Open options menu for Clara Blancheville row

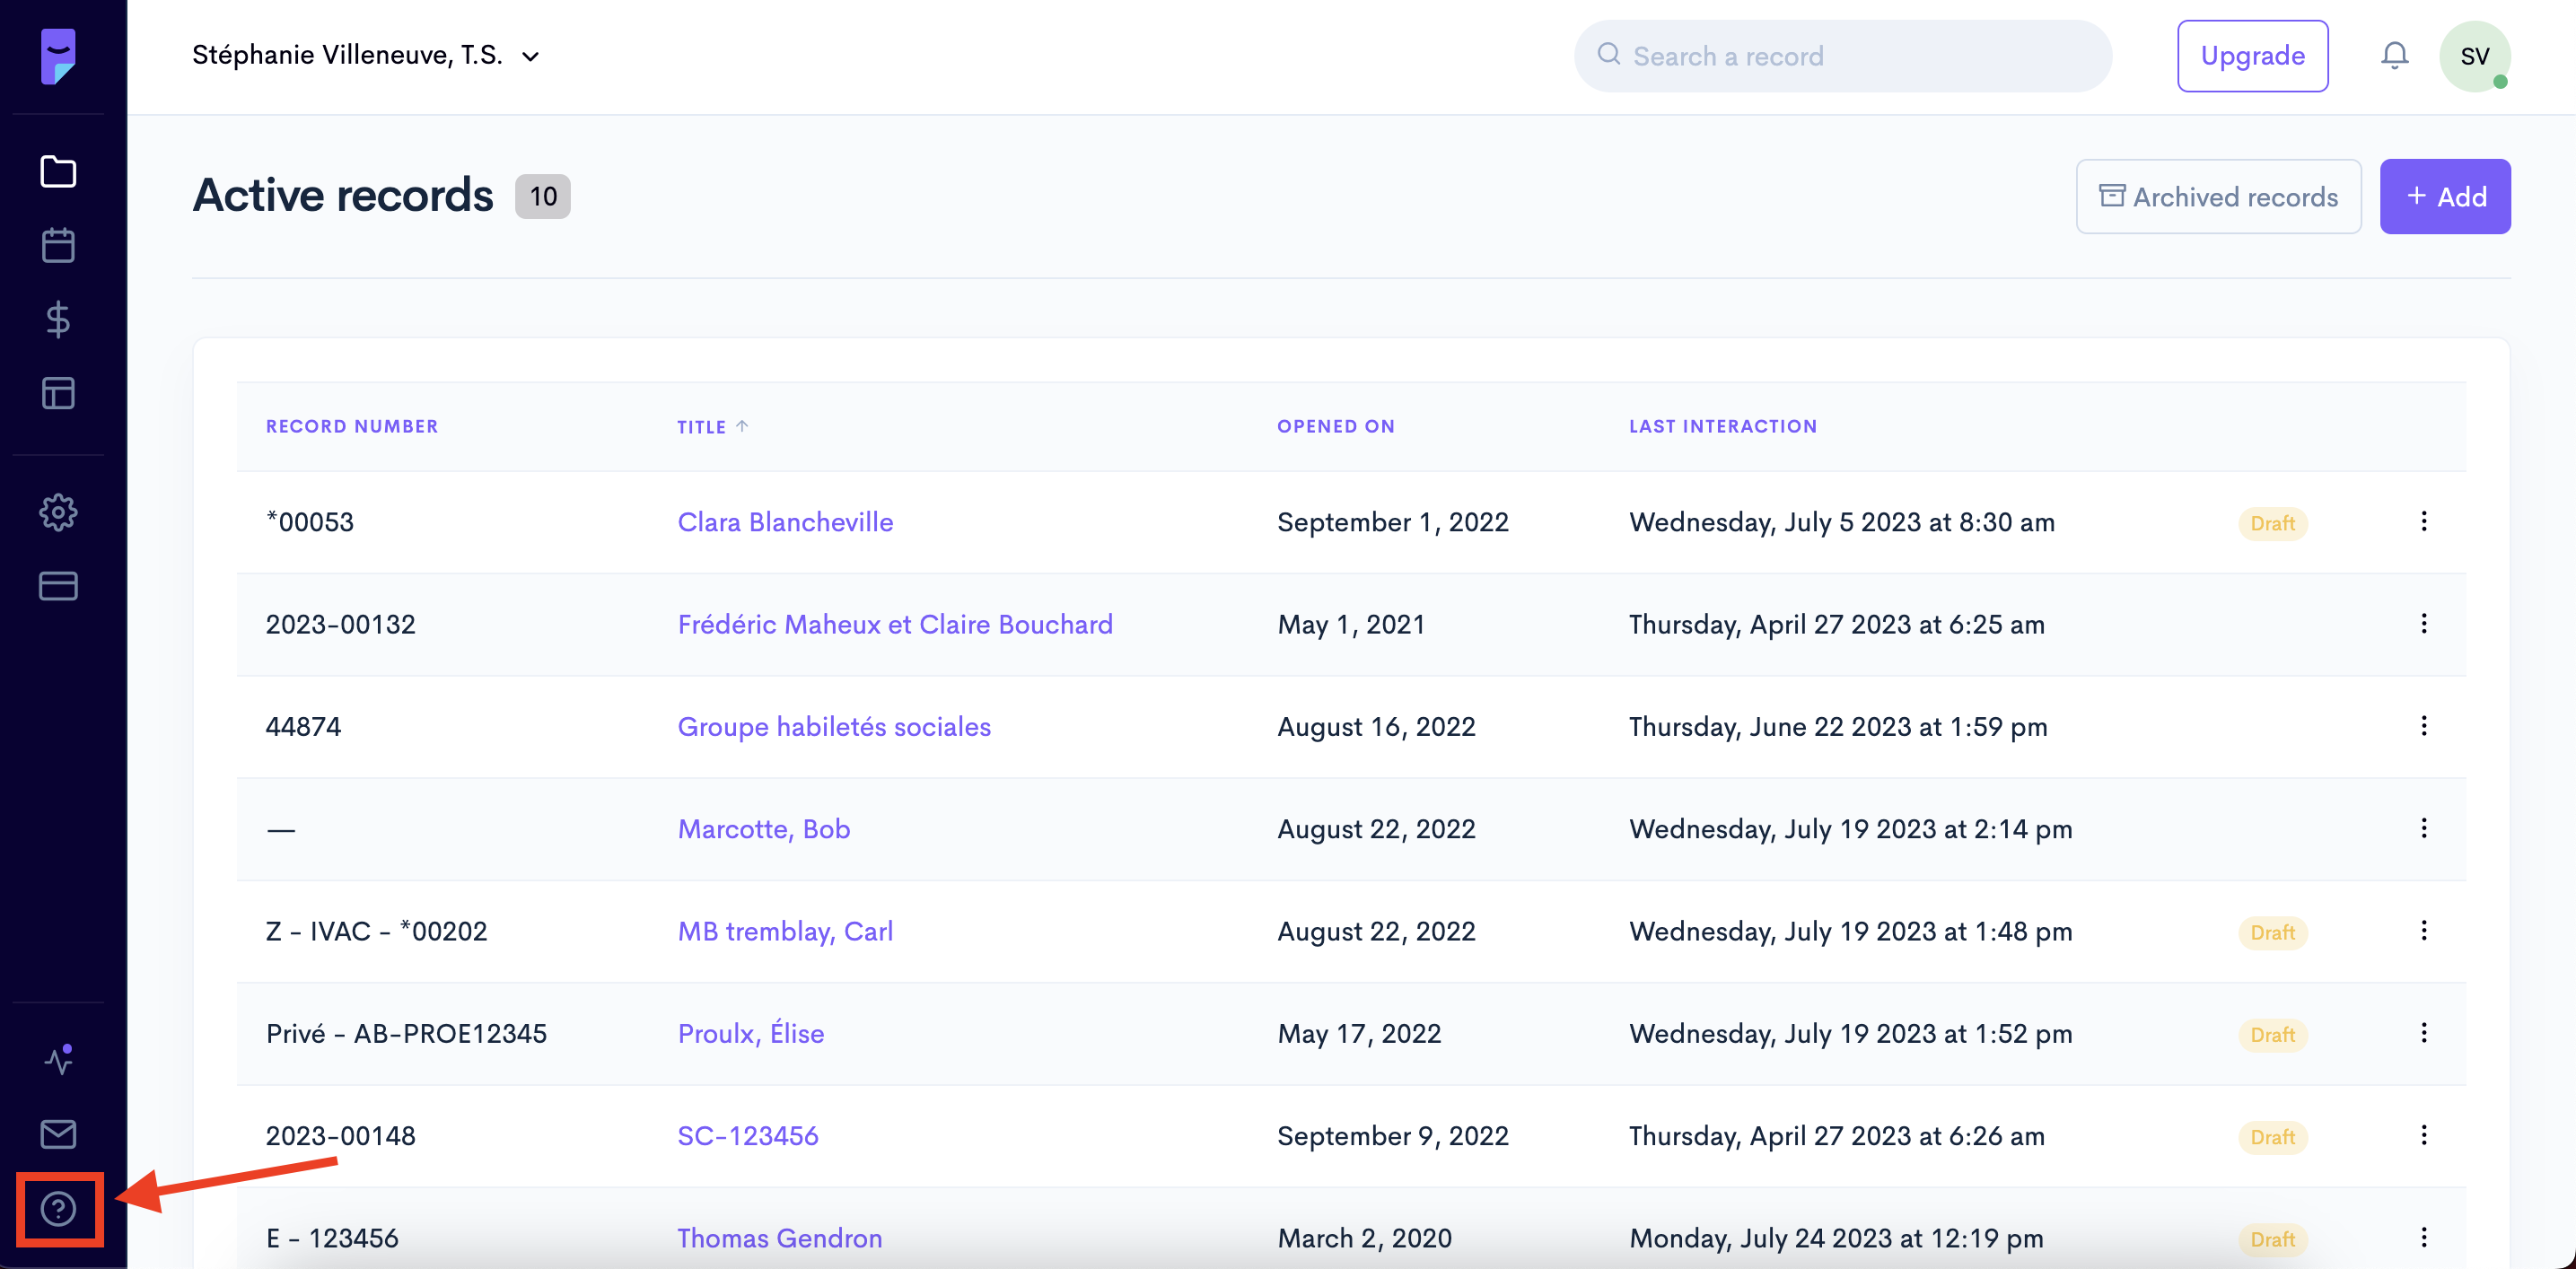2423,521
